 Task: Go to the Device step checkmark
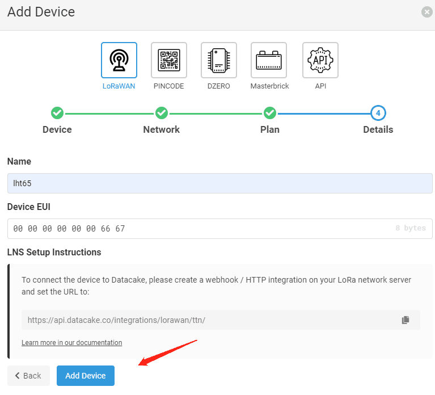tap(57, 114)
